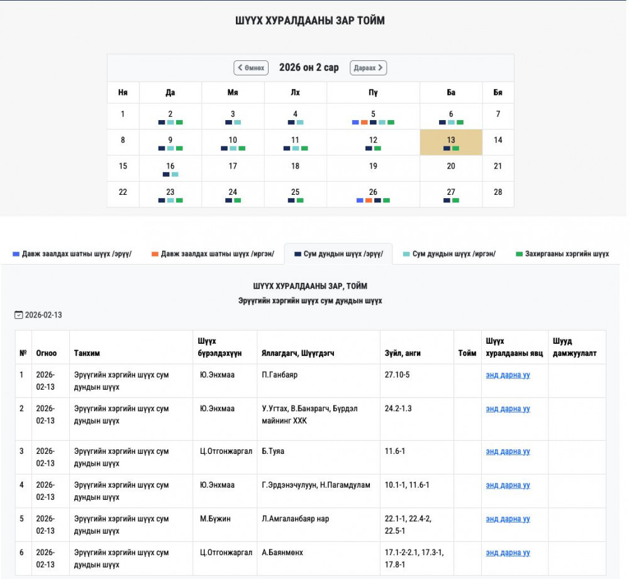Open hearing link for Б.Туяа row
The image size is (629, 579).
pos(508,451)
